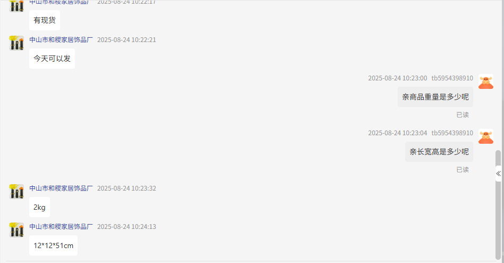This screenshot has width=504, height=263.
Task: Click username tb5954398910 at 10:23:00
Action: tap(452, 78)
